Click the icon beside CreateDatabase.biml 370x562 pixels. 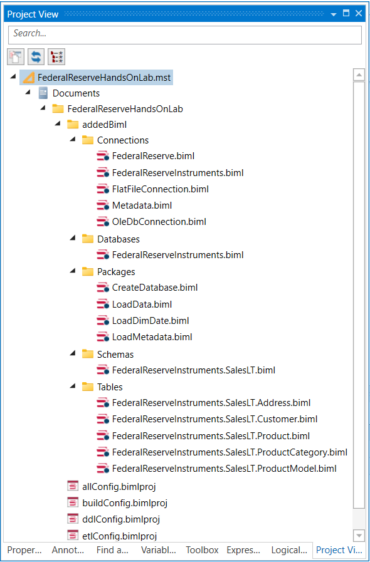[x=103, y=288]
